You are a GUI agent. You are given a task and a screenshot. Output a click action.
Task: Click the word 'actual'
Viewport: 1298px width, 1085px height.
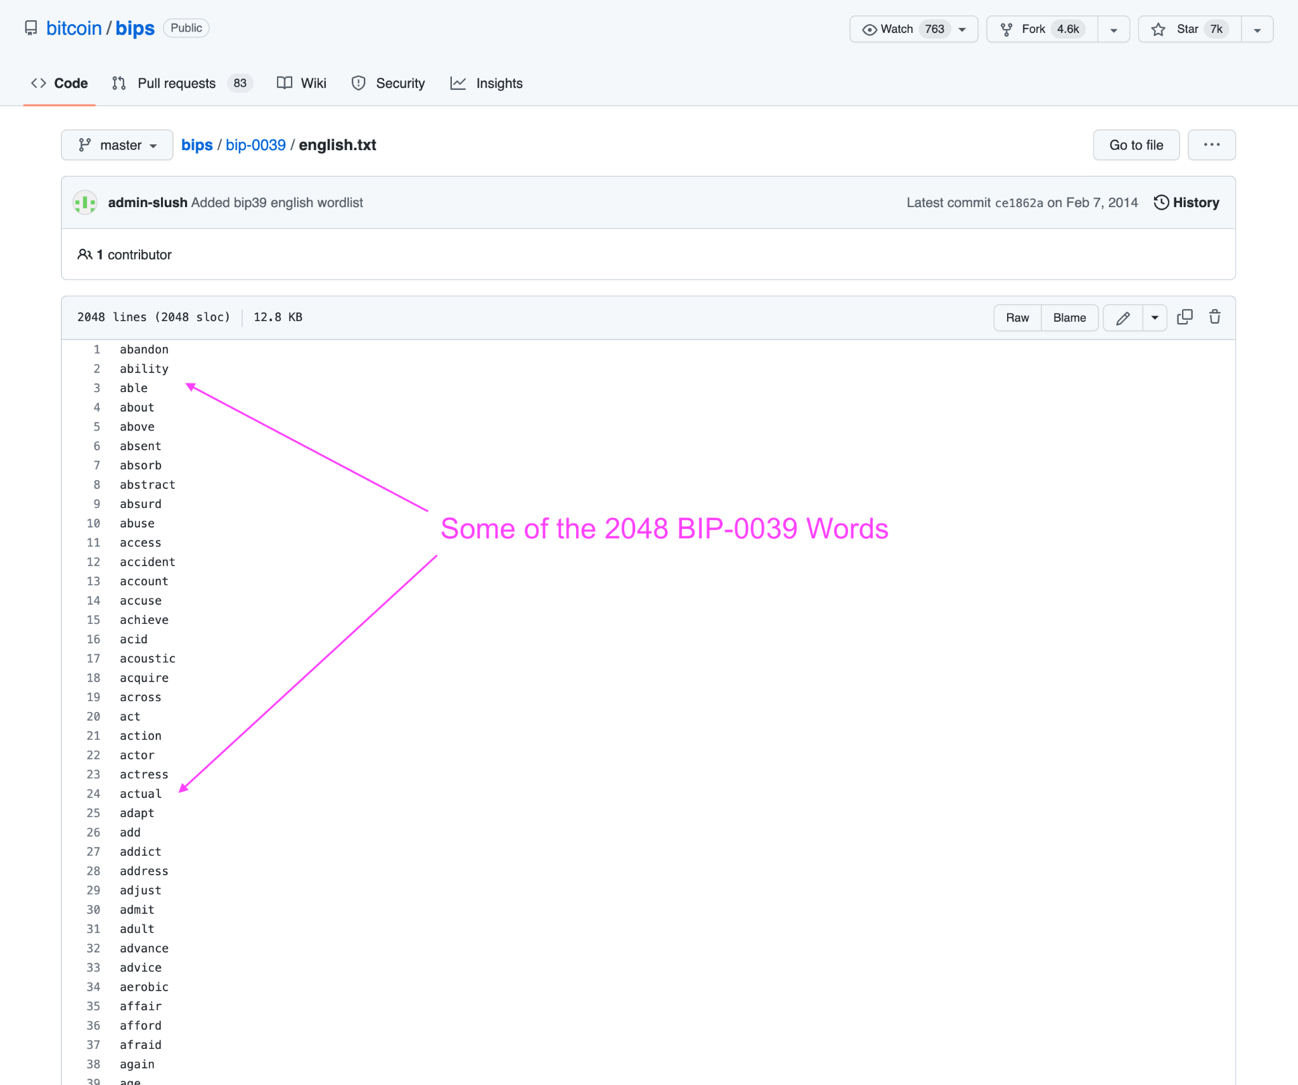[x=141, y=794]
